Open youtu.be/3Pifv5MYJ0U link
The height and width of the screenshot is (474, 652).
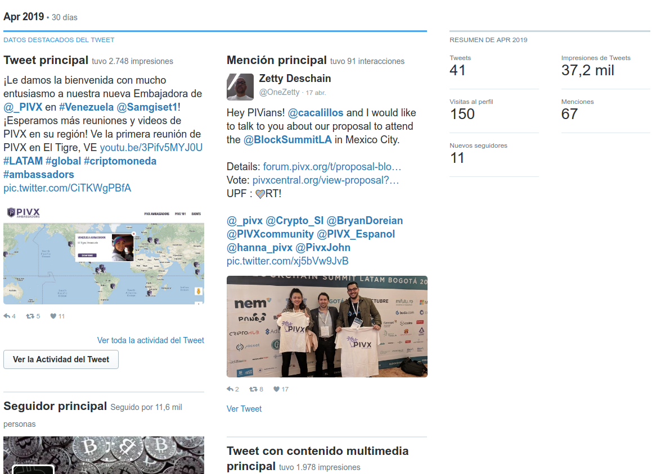tap(151, 148)
